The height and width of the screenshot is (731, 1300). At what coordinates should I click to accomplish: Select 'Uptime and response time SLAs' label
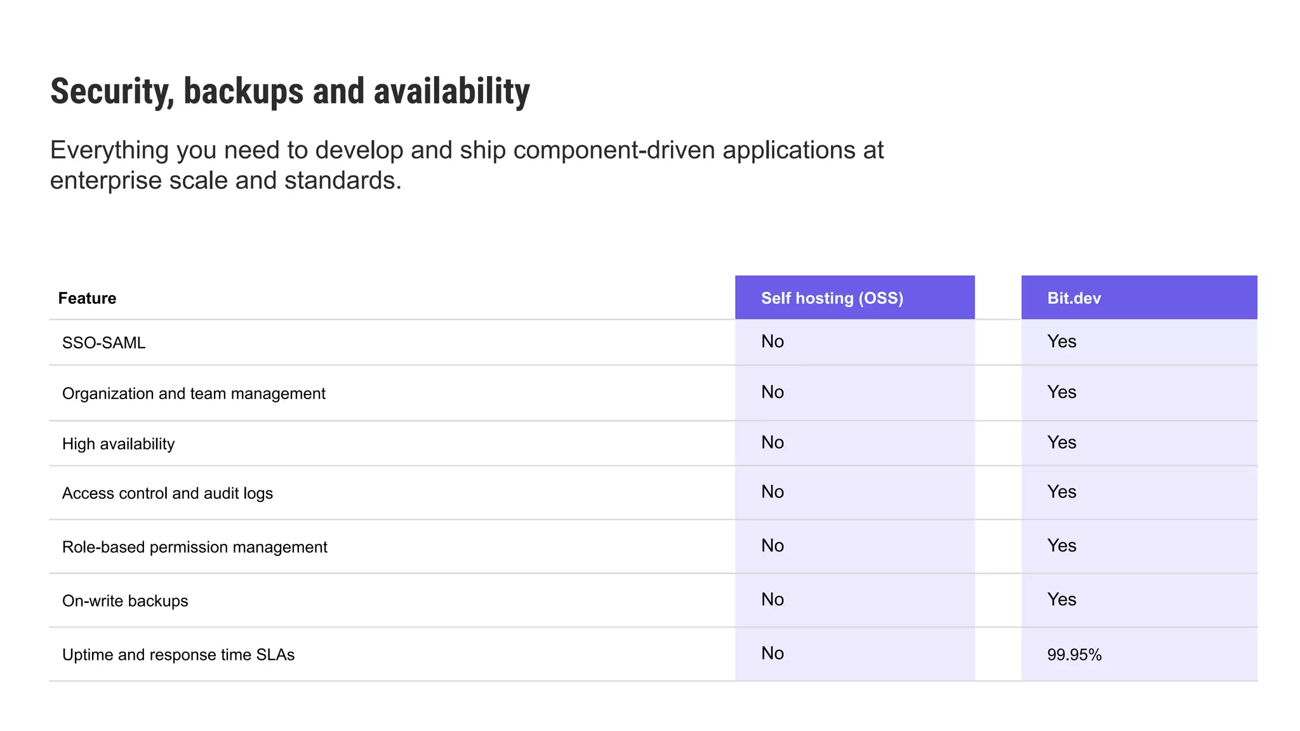[x=178, y=655]
